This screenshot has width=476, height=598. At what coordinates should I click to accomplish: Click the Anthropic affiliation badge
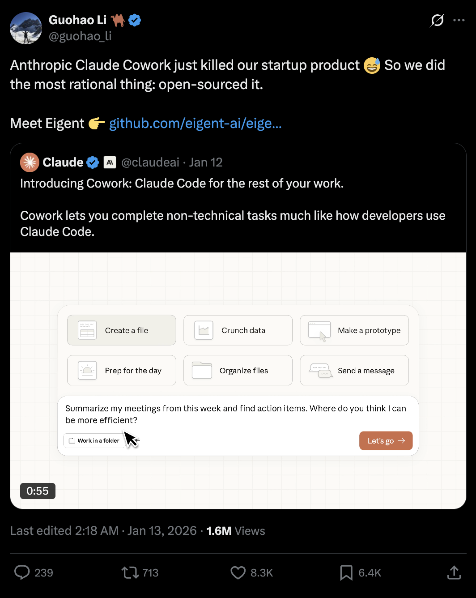[110, 162]
